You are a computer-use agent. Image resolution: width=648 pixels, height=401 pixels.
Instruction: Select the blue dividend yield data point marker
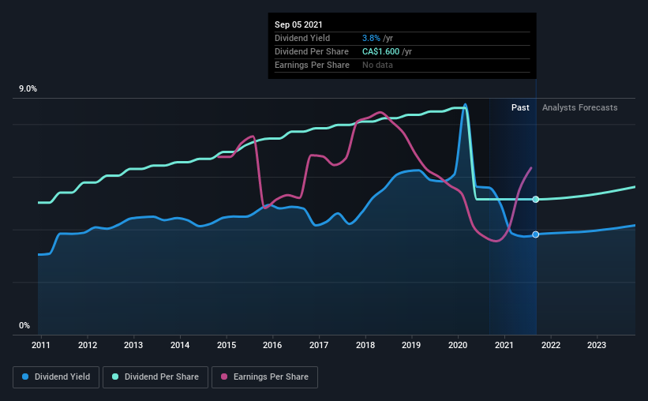pyautogui.click(x=536, y=234)
